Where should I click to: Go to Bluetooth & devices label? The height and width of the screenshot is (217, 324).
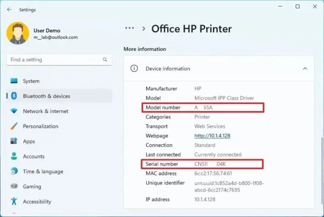tap(47, 96)
